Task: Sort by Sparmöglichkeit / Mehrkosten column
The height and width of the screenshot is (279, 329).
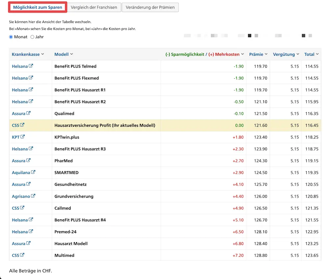Action: [205, 54]
